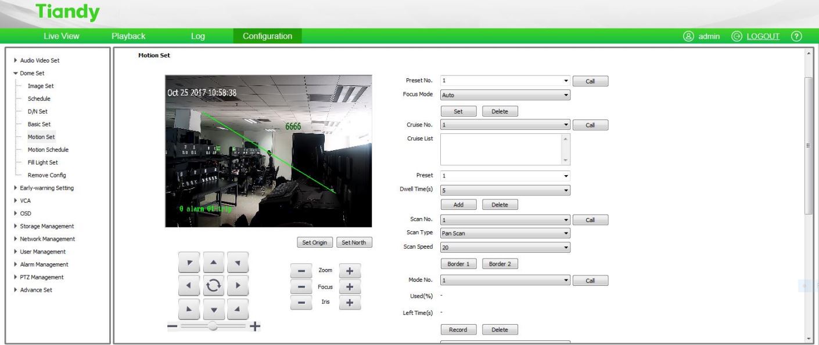
Task: Click the Set North button
Action: click(354, 243)
